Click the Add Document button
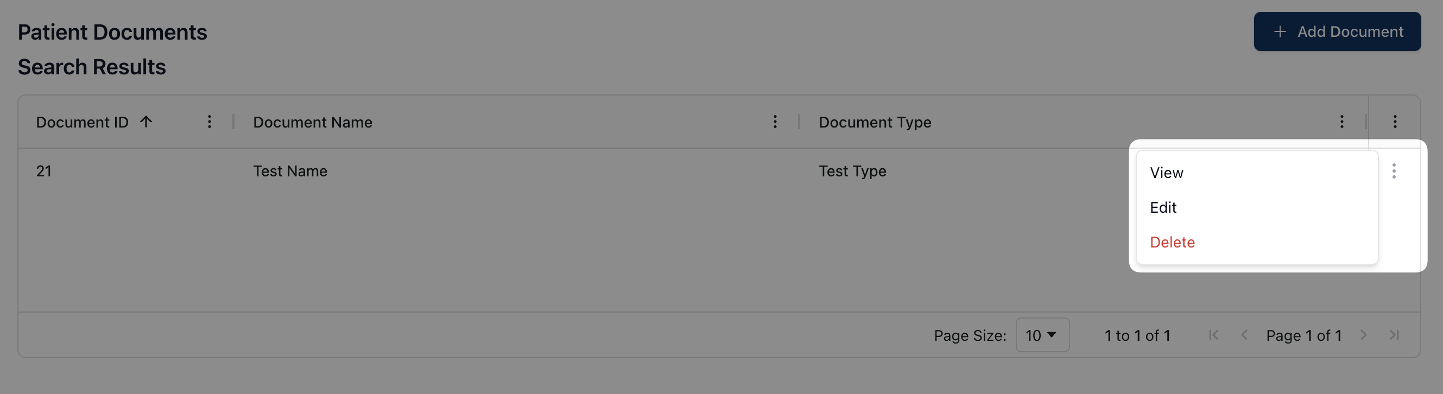 coord(1337,31)
